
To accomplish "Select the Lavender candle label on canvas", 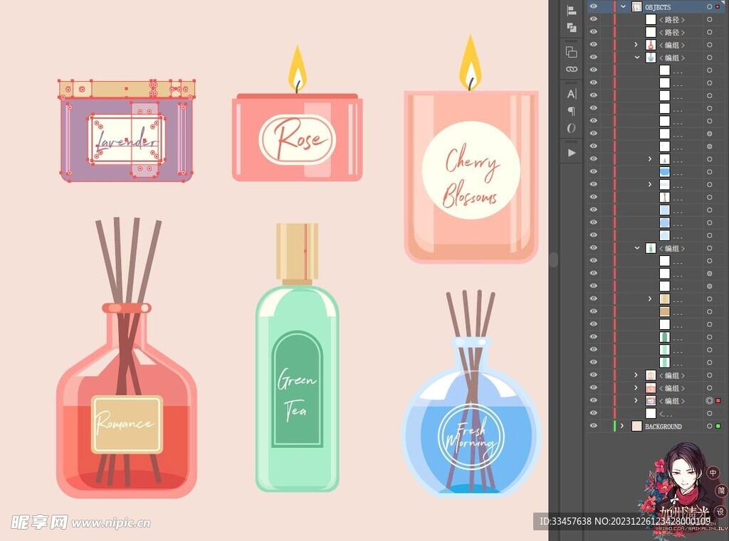I will 126,139.
